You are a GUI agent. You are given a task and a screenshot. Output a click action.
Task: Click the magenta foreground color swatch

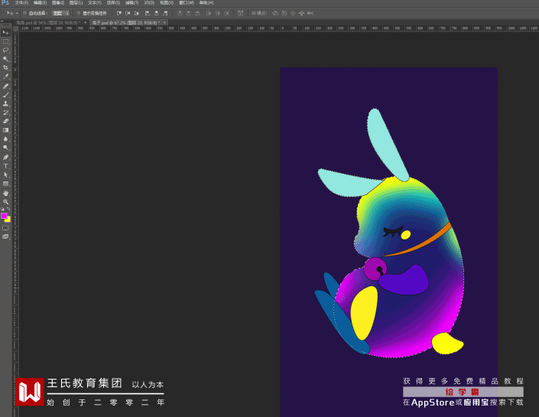click(x=4, y=216)
